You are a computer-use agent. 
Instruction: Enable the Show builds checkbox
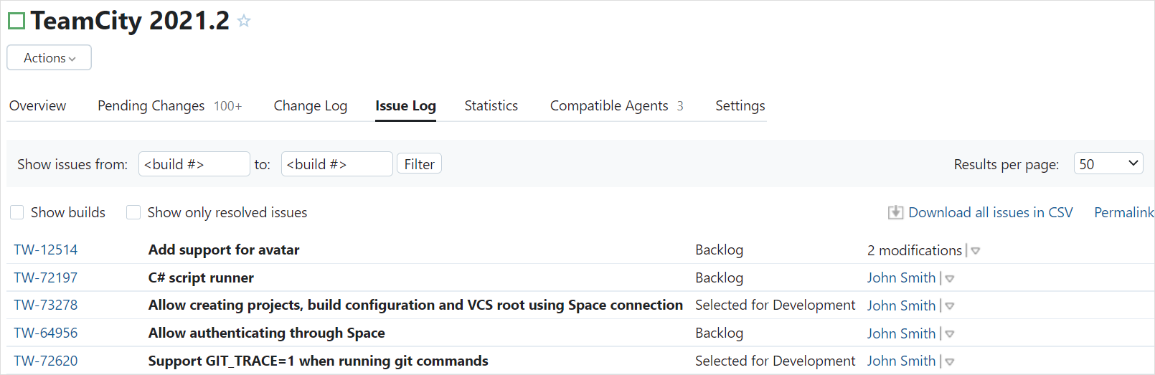tap(17, 212)
